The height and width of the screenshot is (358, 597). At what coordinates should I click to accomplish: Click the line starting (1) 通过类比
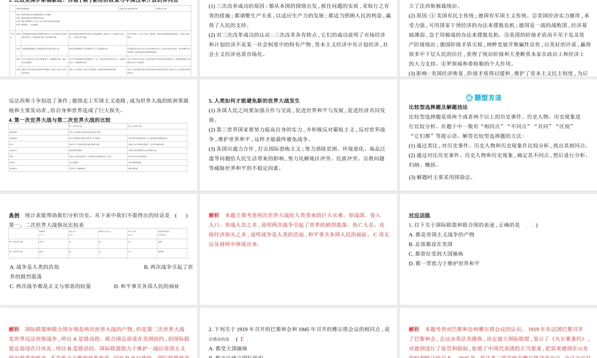click(498, 146)
